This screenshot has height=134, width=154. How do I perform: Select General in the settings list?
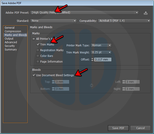point(9,28)
